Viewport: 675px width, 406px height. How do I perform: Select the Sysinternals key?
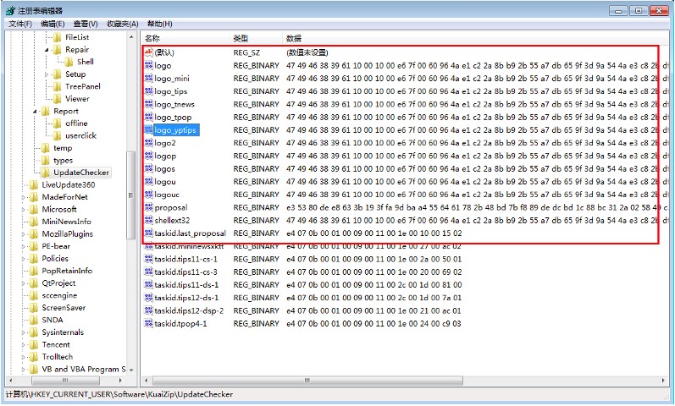(x=63, y=332)
